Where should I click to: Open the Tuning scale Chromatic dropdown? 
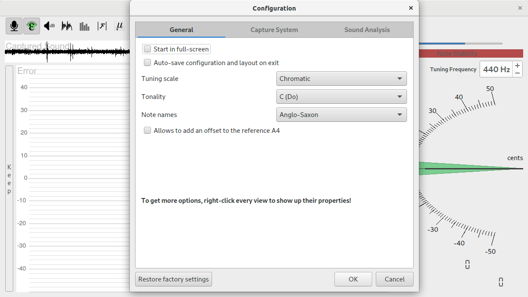pos(341,79)
